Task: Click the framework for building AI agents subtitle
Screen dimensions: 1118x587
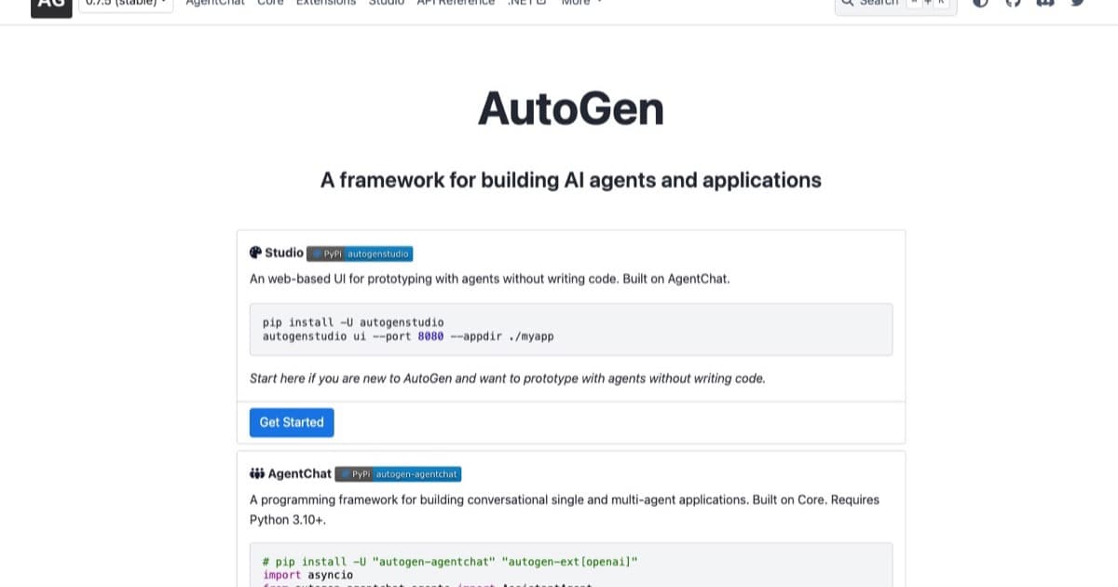Action: [571, 180]
